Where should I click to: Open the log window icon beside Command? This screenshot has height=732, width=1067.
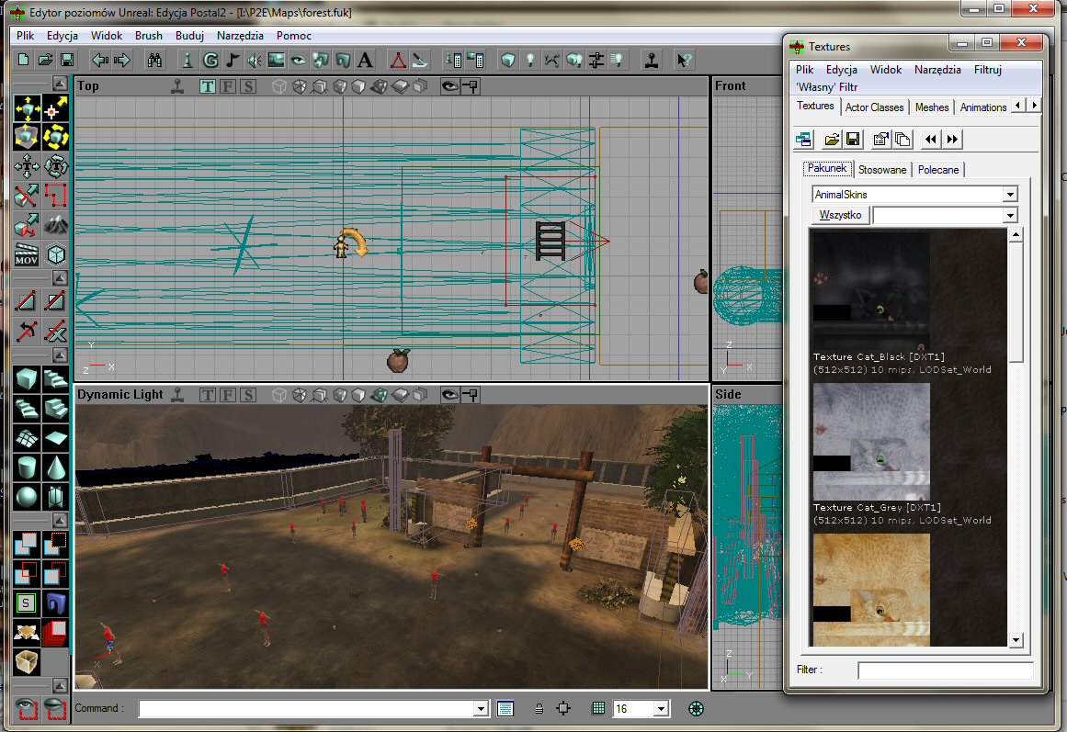tap(505, 708)
